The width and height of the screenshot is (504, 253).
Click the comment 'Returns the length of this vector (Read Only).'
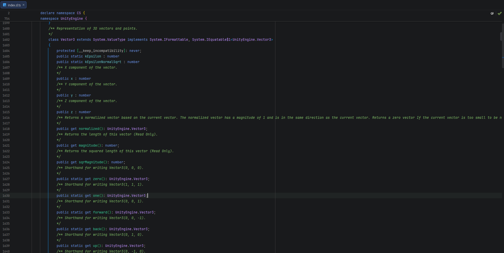[x=111, y=134]
